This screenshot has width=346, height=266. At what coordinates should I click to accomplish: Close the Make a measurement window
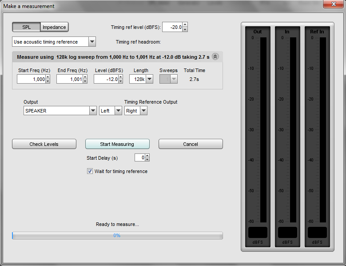point(333,4)
